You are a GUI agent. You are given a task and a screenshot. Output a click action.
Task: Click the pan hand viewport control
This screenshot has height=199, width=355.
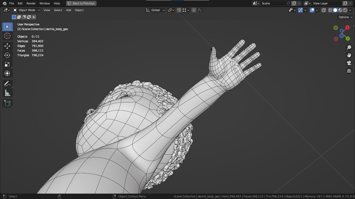pyautogui.click(x=349, y=55)
